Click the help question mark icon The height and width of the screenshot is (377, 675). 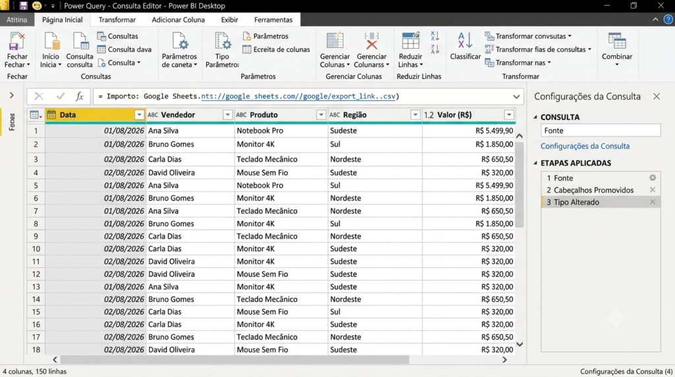tap(668, 20)
